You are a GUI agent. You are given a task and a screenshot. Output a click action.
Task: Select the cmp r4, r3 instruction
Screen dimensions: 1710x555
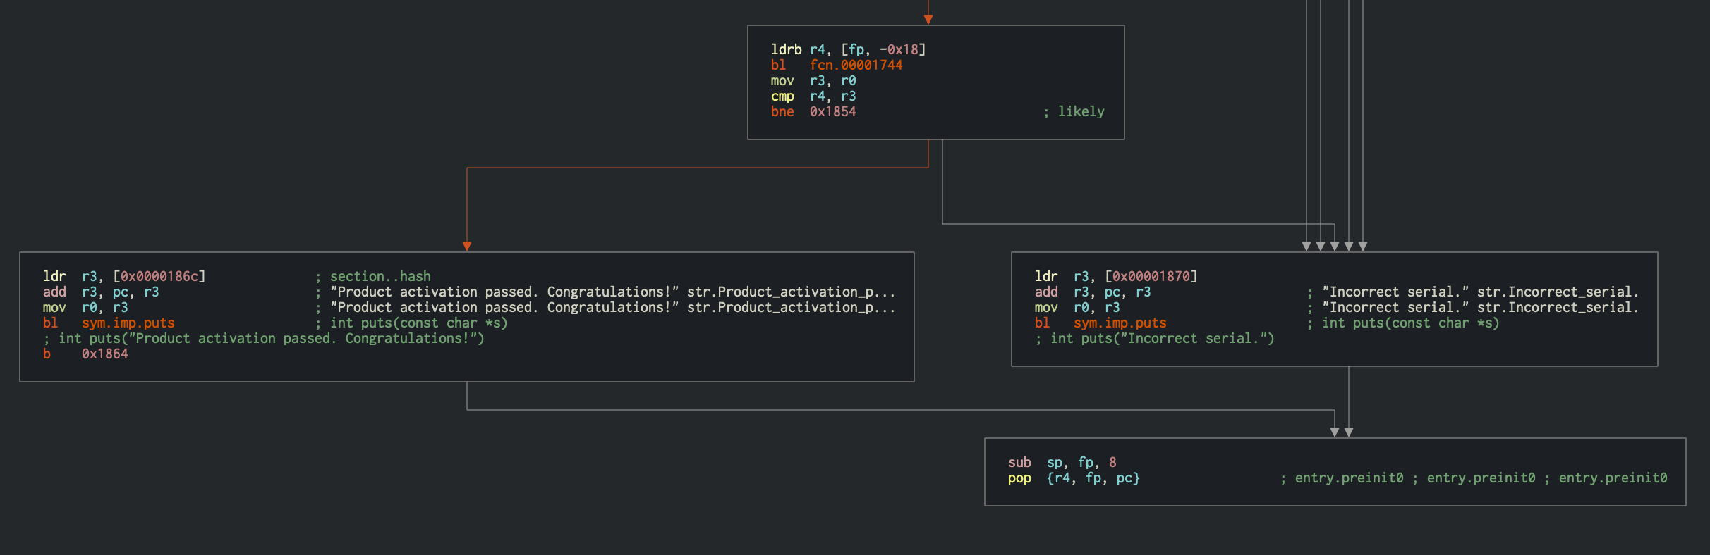pos(813,96)
